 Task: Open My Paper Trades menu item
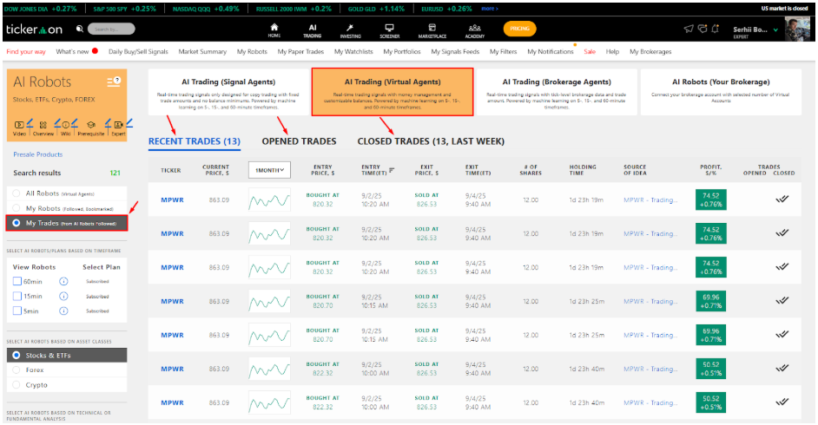pos(300,51)
